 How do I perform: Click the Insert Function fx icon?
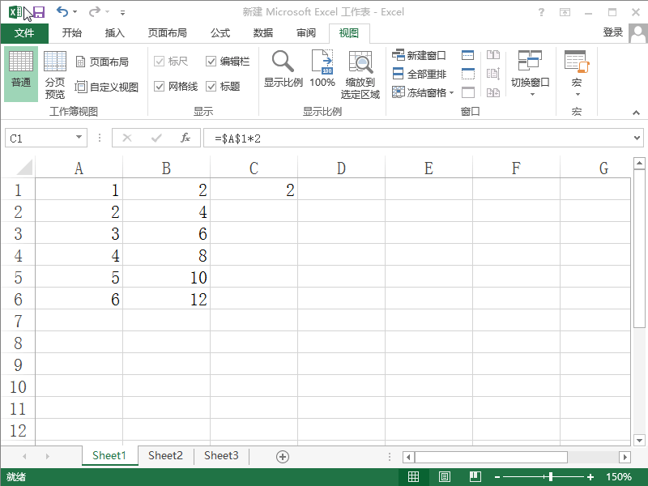point(185,138)
